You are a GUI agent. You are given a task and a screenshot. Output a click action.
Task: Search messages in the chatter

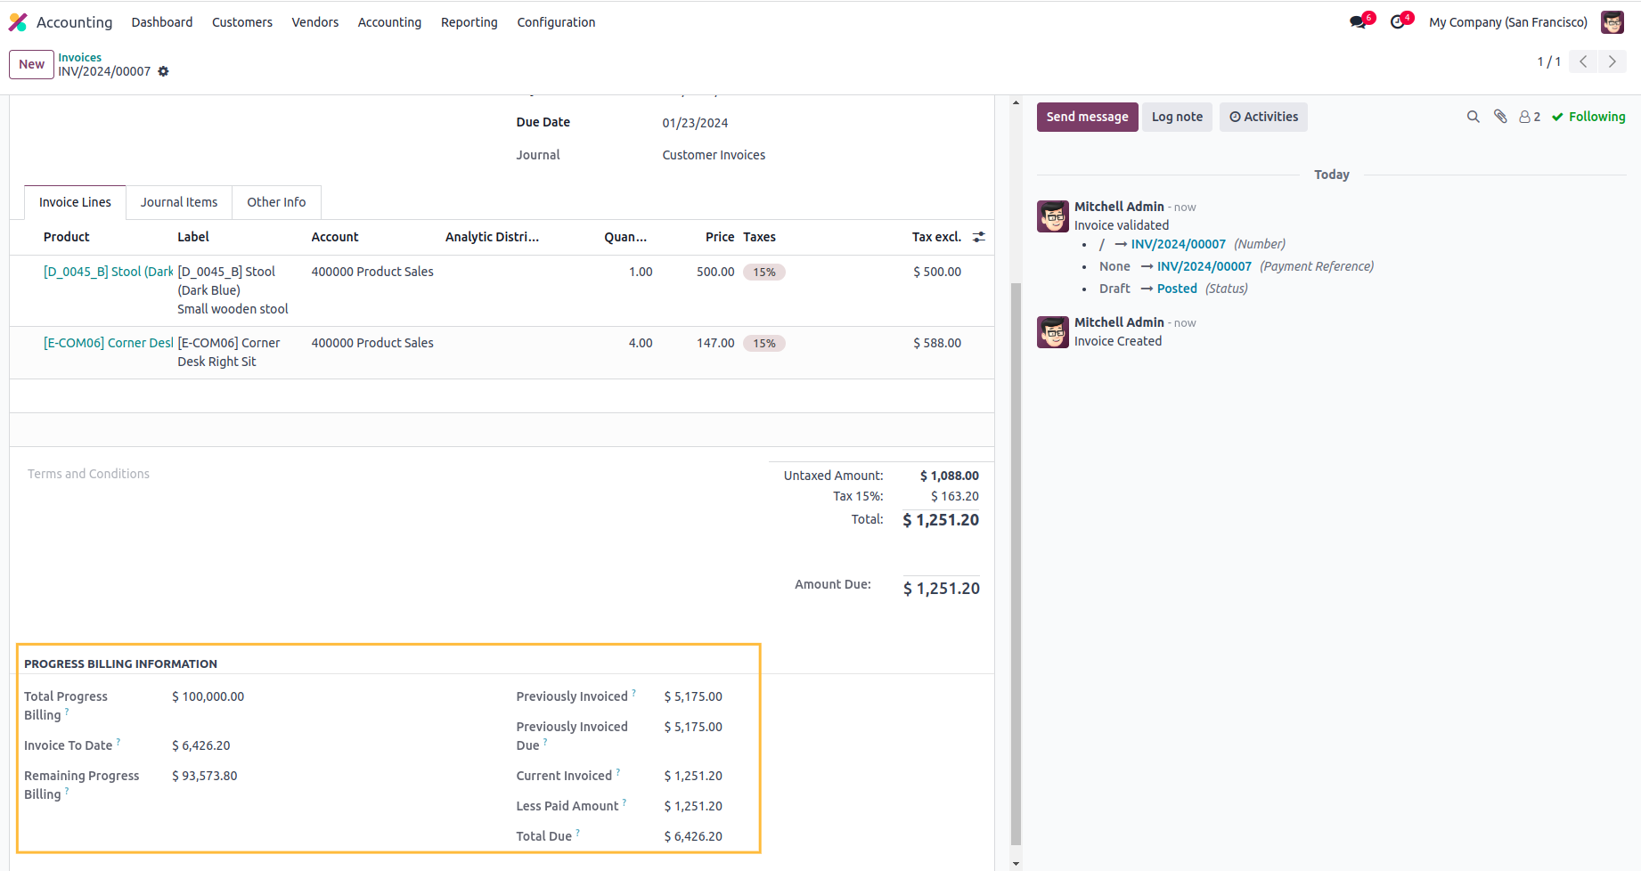click(1473, 117)
